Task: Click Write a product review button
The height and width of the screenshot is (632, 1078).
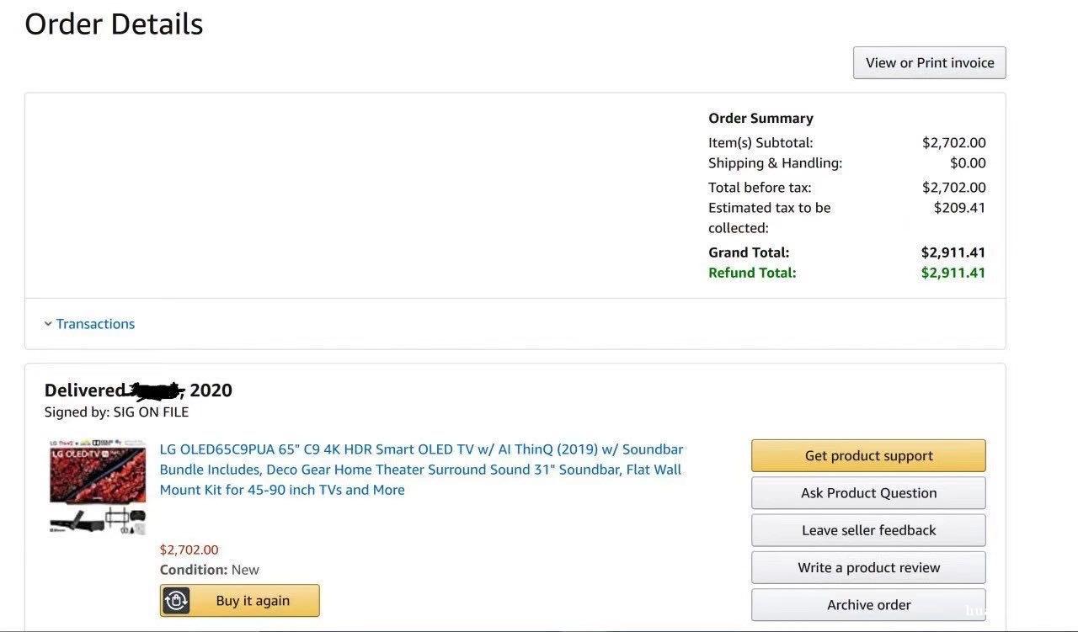Action: click(868, 567)
